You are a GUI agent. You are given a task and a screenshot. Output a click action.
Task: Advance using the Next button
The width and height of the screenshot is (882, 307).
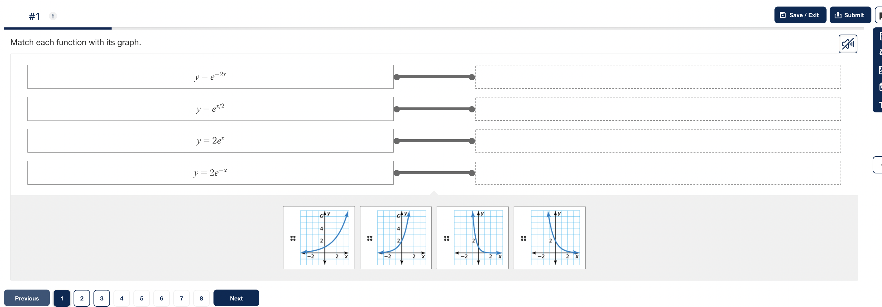(236, 298)
